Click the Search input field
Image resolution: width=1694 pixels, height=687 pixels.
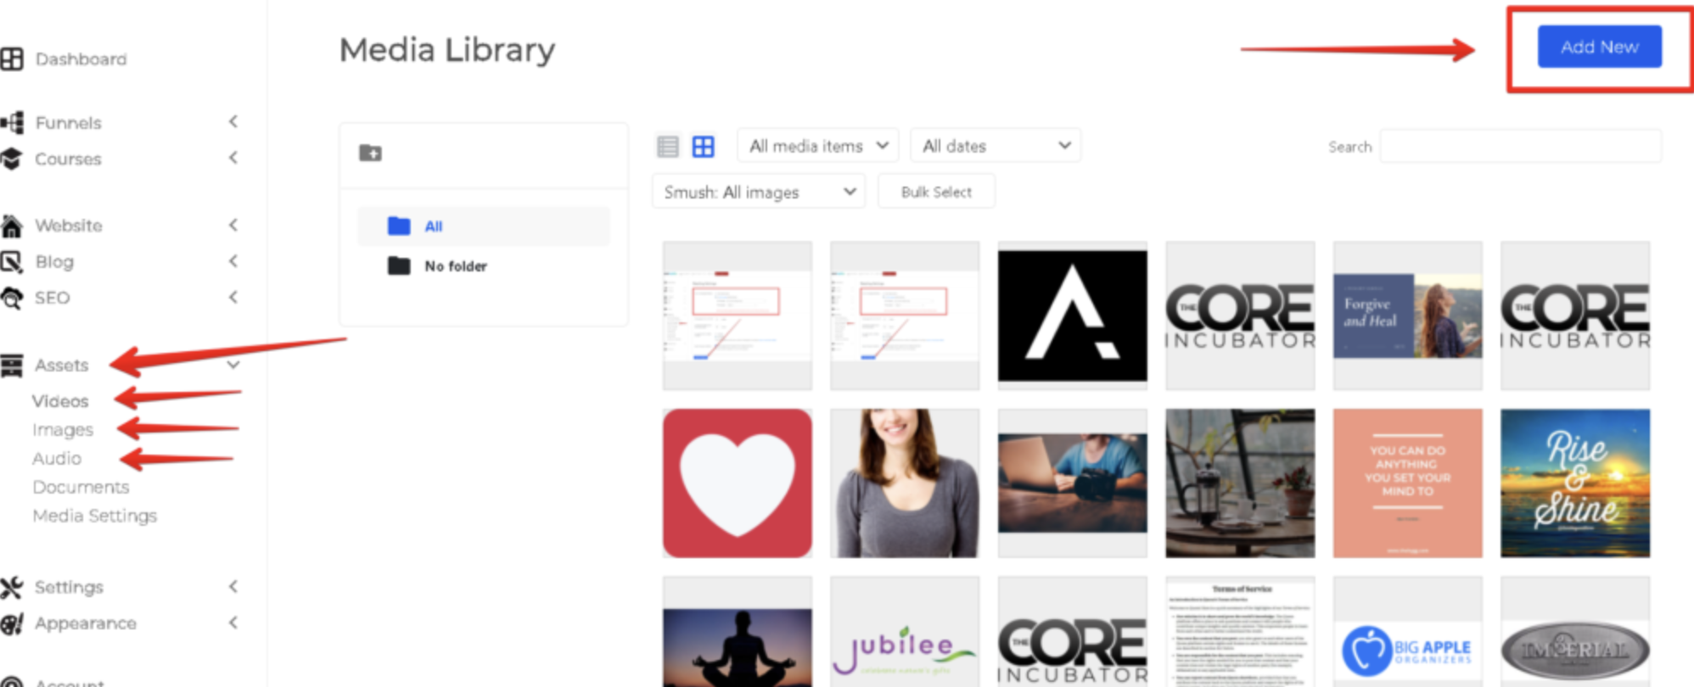(x=1520, y=147)
